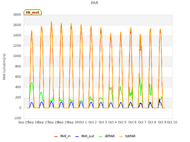Click the PAR_out legend label
Viewport: 190px width, 142px height.
[x=88, y=136]
